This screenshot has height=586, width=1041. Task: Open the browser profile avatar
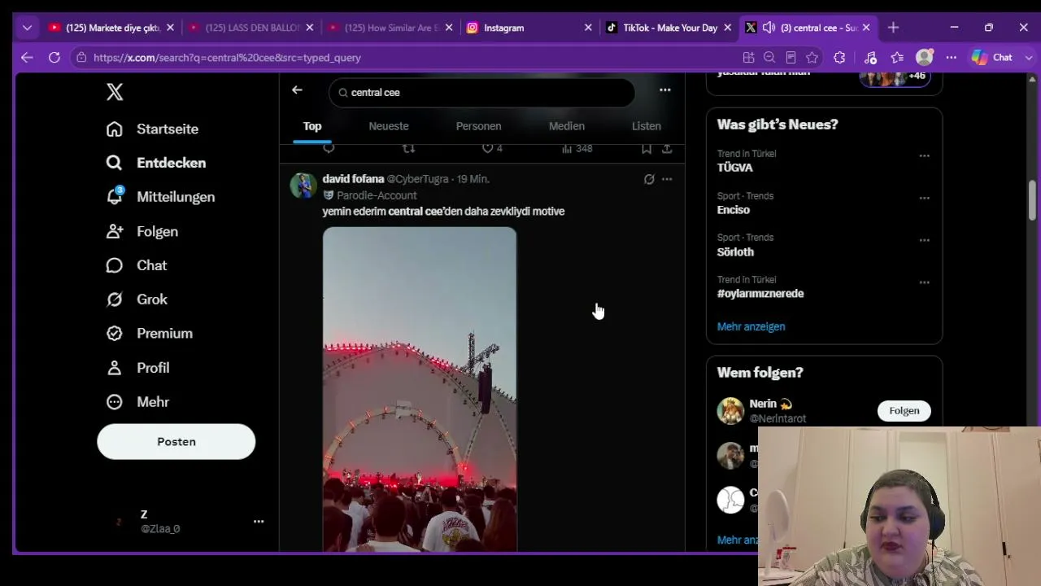point(925,58)
